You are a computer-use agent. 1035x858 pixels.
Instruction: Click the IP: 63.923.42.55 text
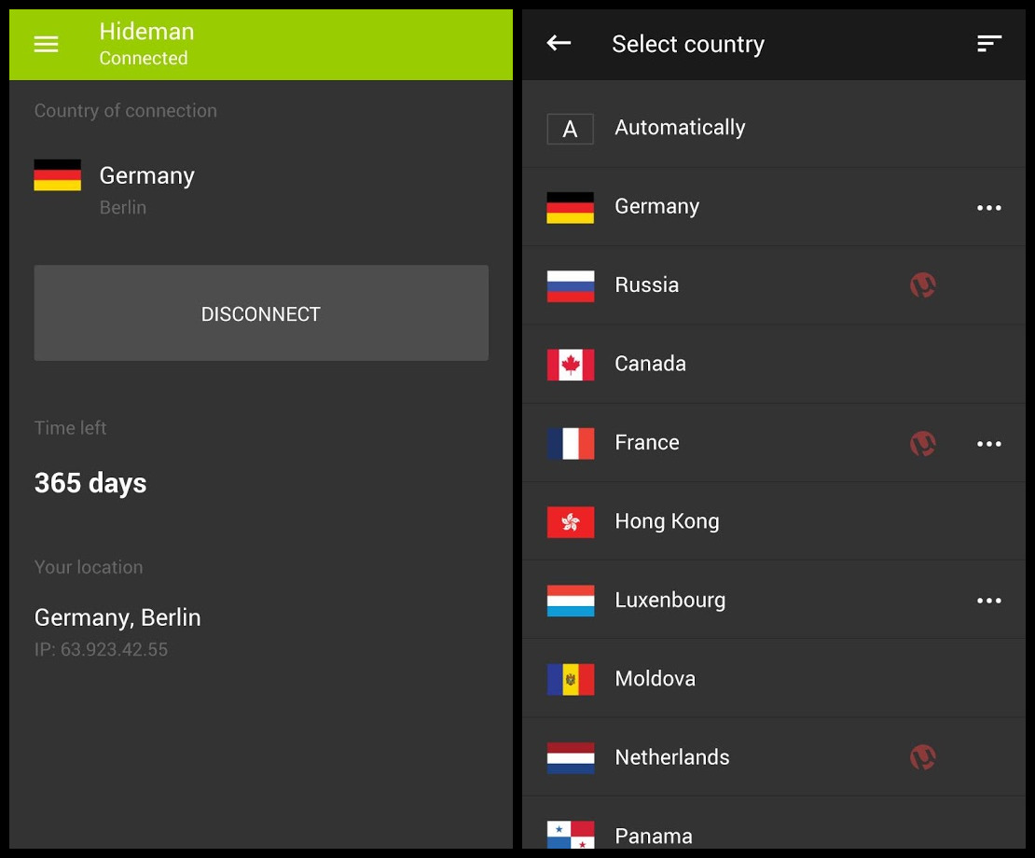click(x=101, y=649)
